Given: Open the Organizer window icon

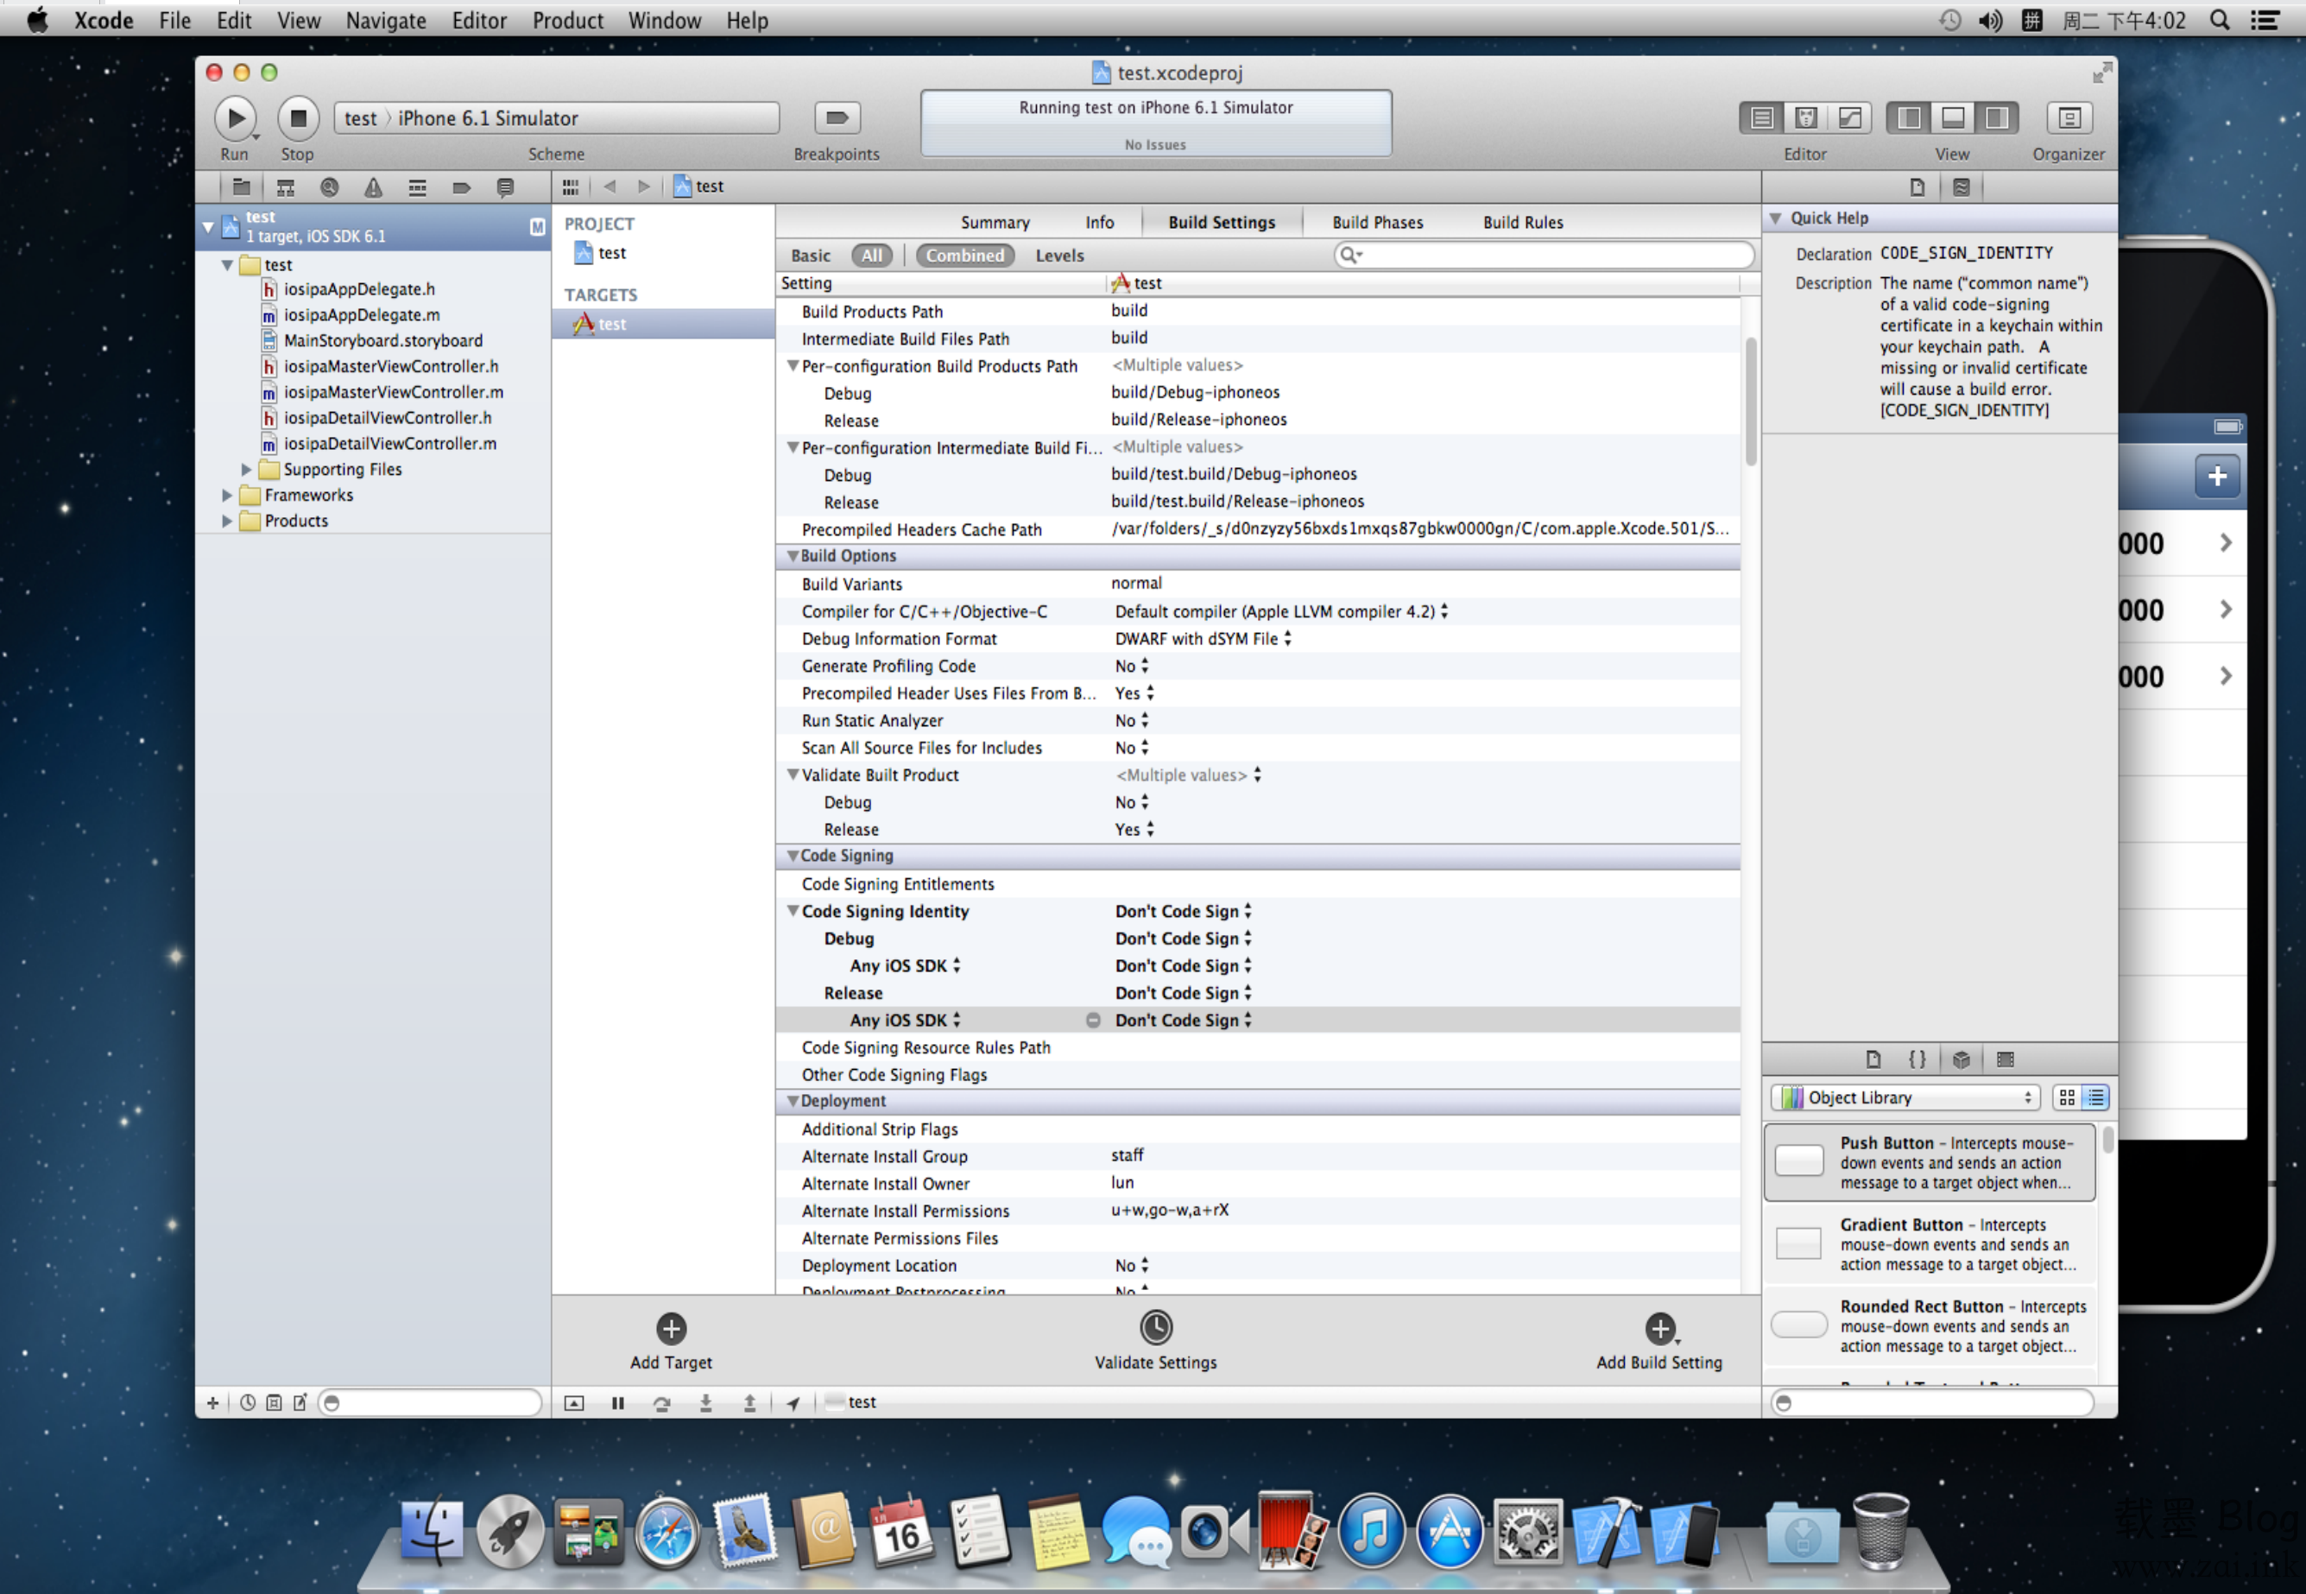Looking at the screenshot, I should pyautogui.click(x=2069, y=117).
